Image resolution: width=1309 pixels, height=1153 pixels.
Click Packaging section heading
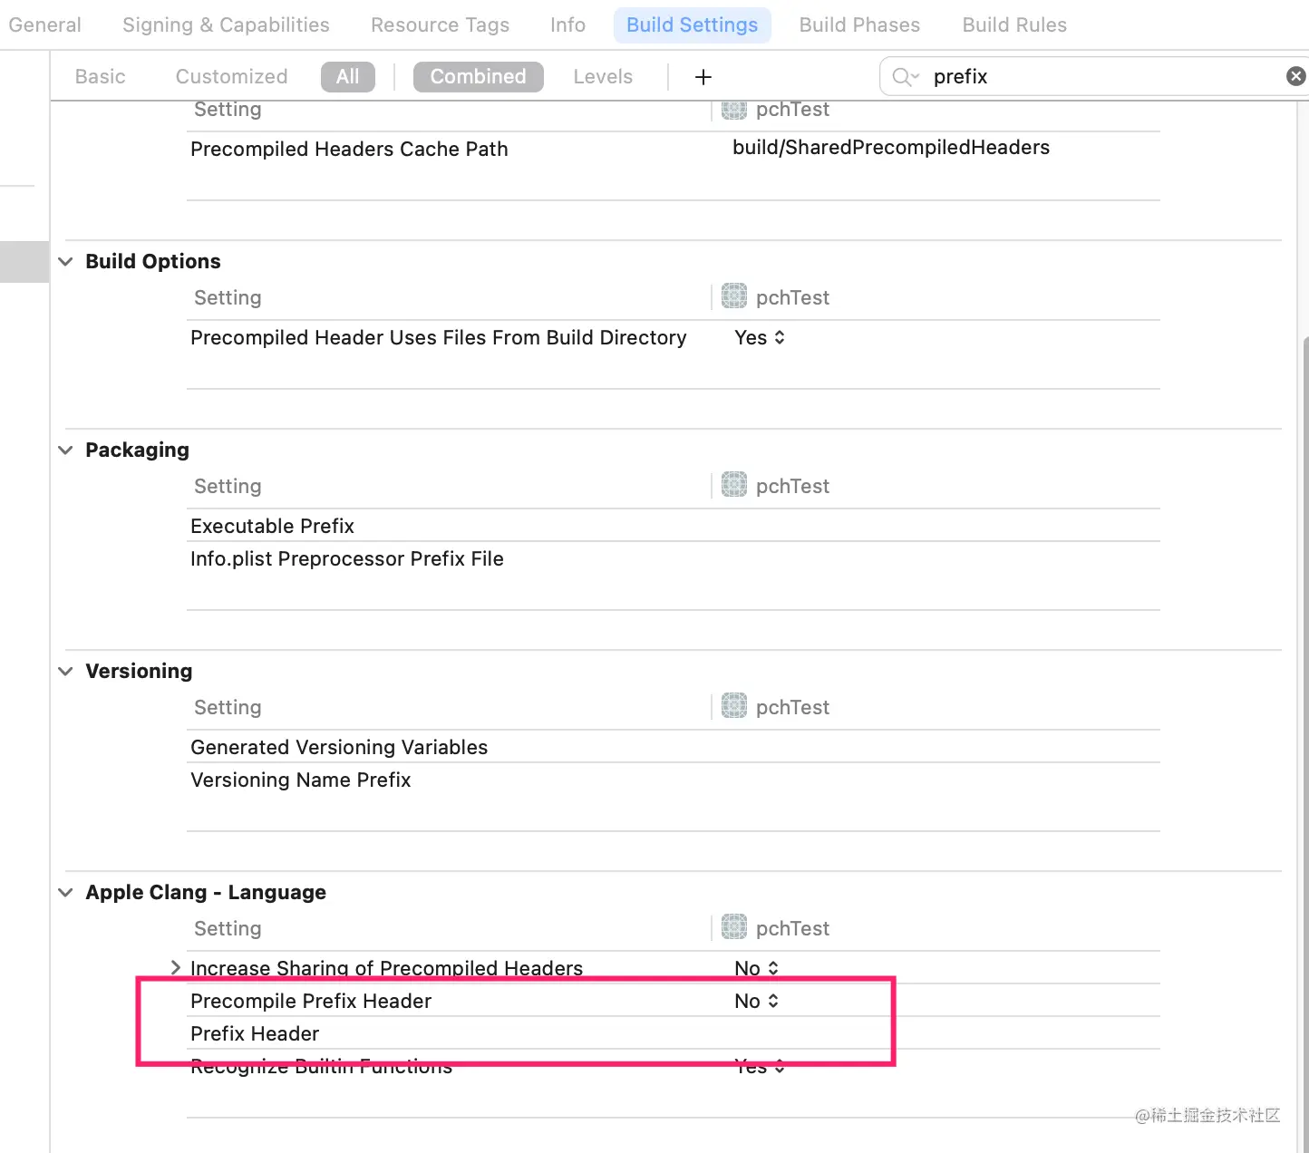(x=137, y=450)
